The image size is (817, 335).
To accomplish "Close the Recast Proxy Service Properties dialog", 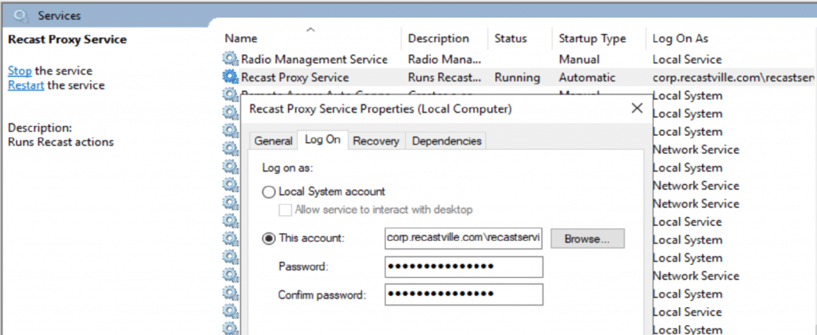I will coord(637,108).
